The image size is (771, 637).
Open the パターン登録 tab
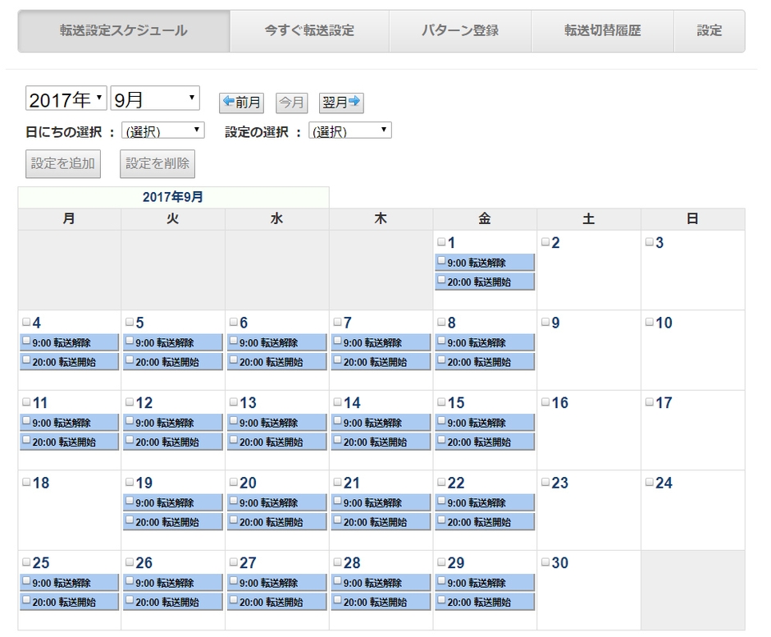460,31
